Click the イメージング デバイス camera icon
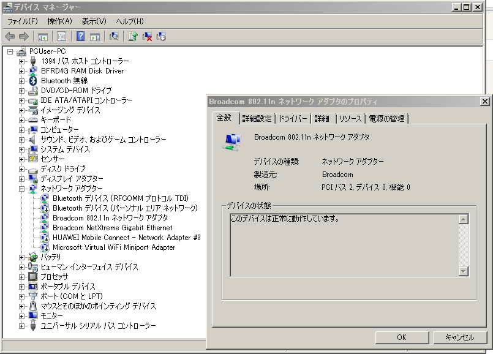Image resolution: width=493 pixels, height=354 pixels. [x=33, y=110]
